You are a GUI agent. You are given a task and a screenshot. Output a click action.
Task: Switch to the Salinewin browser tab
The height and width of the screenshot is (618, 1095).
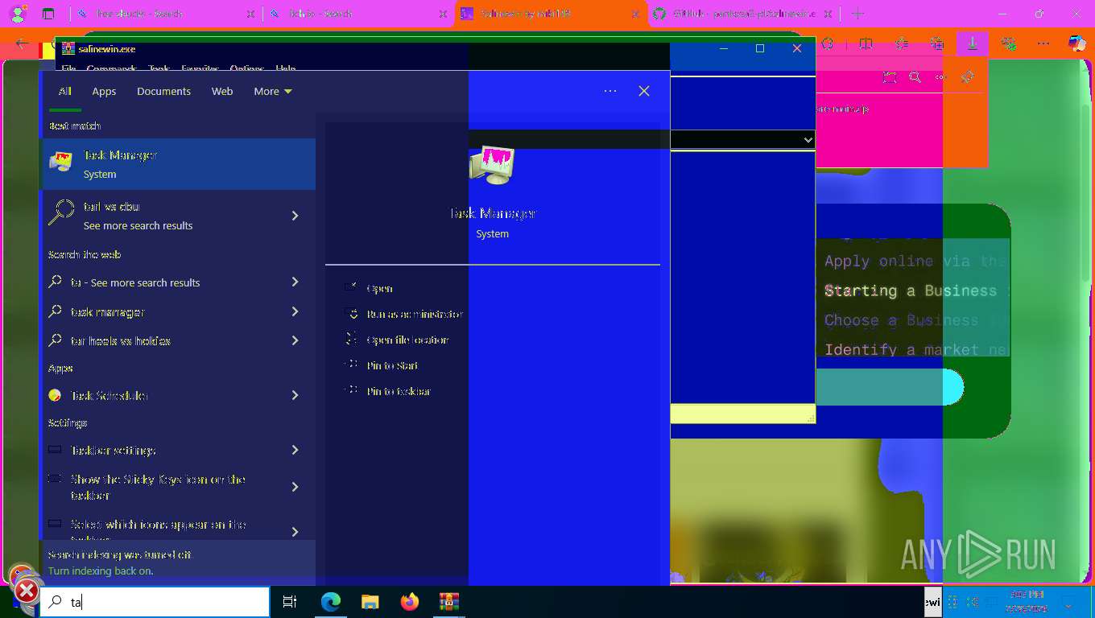tap(551, 14)
